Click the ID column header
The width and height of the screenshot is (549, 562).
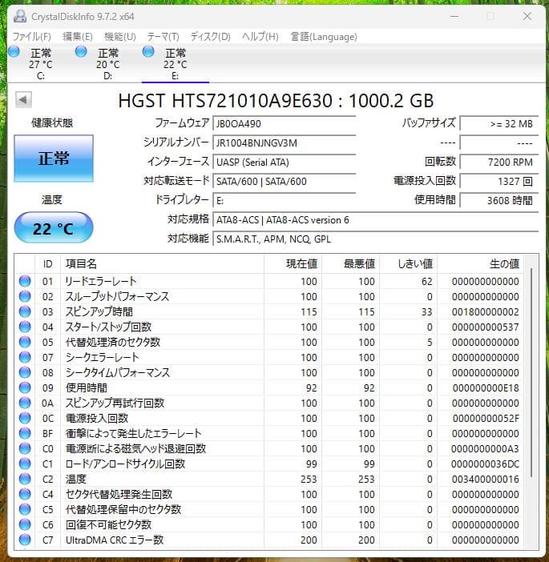point(48,264)
